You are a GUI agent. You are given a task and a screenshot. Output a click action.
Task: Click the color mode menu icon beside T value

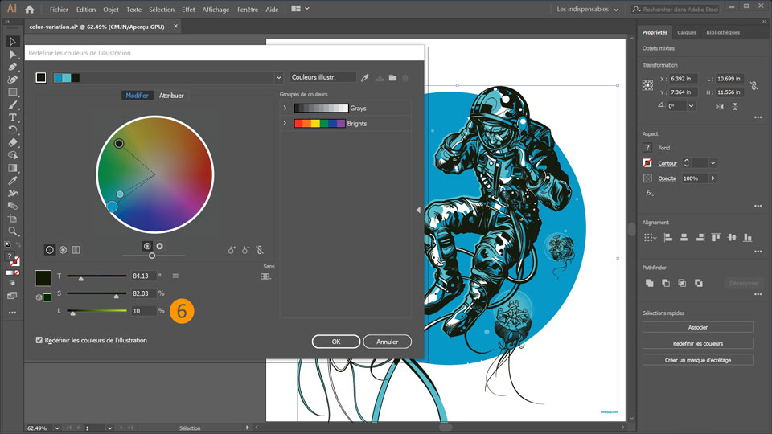coord(175,276)
